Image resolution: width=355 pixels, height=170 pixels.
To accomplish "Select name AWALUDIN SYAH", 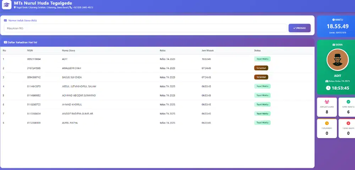I will click(72, 68).
